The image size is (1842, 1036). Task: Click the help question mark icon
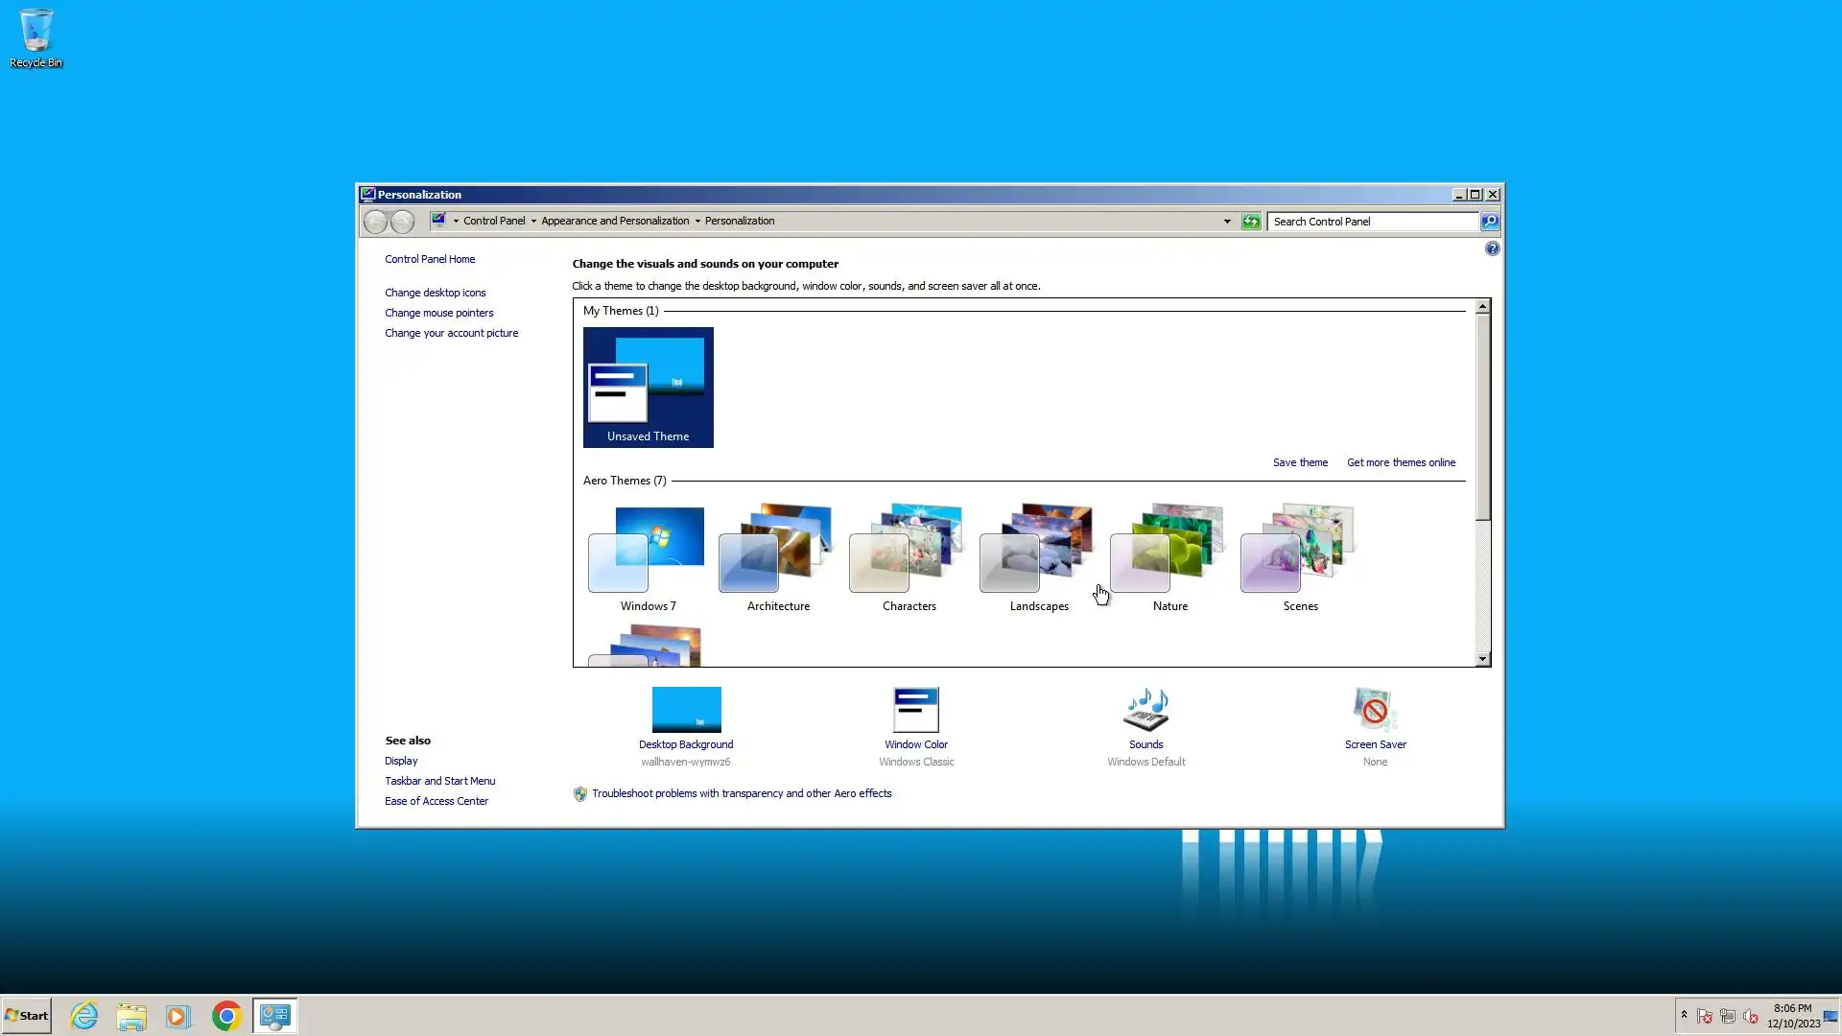pyautogui.click(x=1492, y=249)
